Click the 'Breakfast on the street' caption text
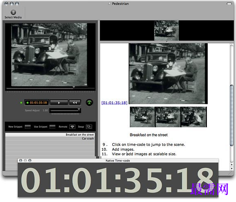This screenshot has width=236, height=202. click(x=149, y=135)
